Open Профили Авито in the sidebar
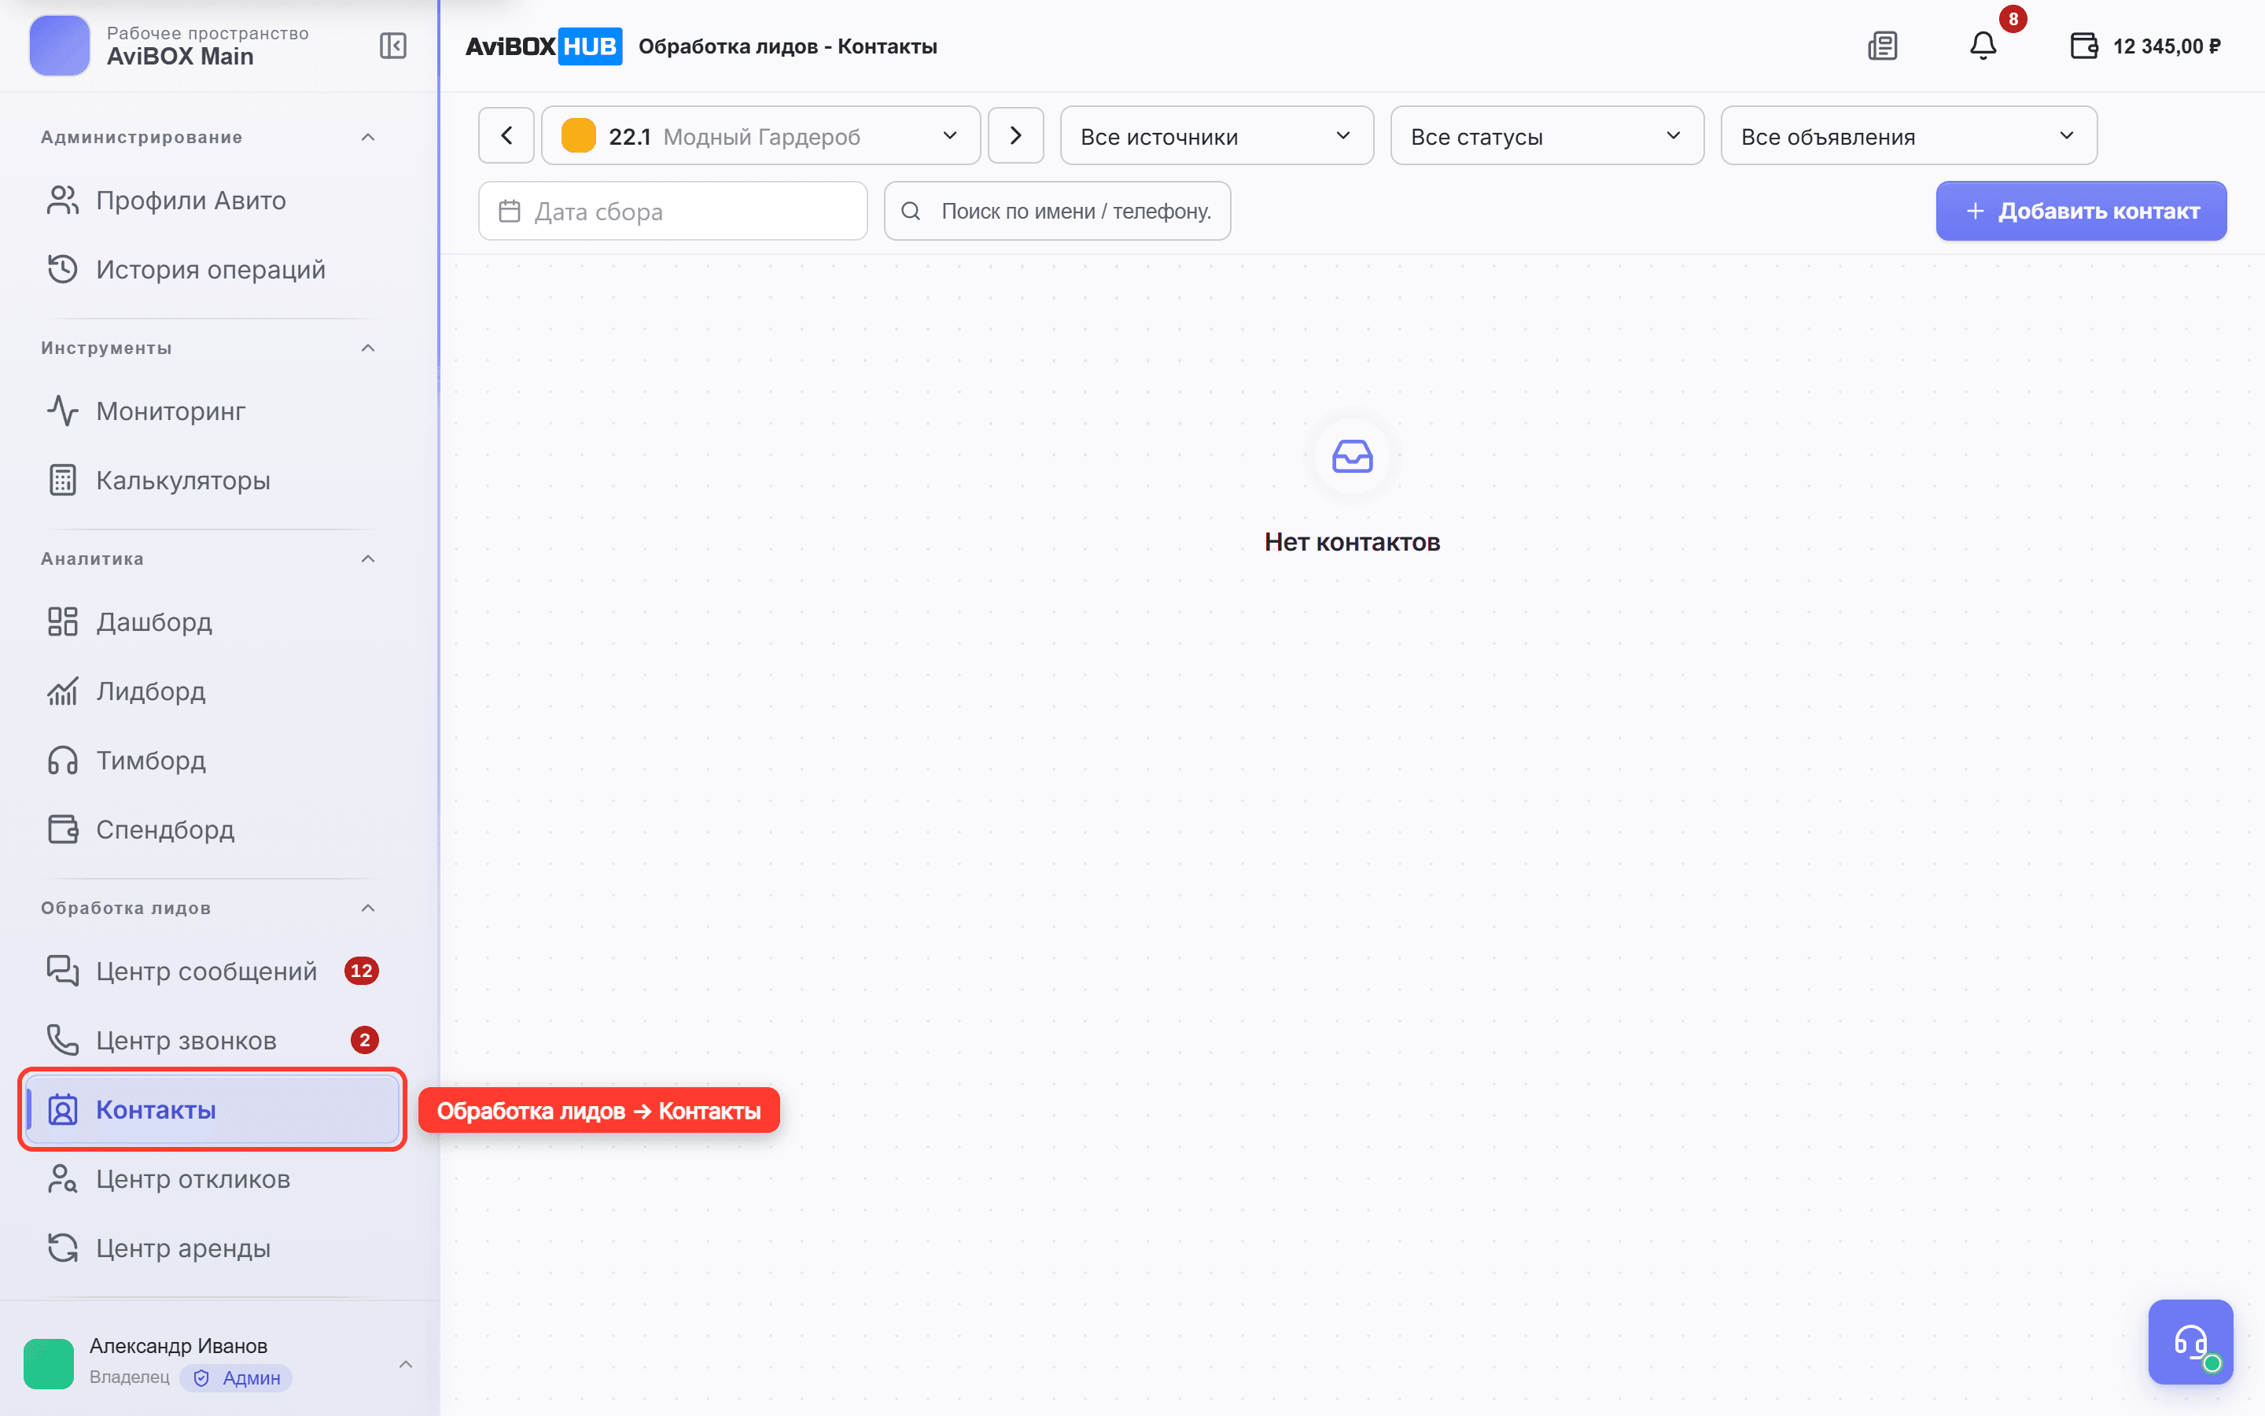 click(212, 201)
